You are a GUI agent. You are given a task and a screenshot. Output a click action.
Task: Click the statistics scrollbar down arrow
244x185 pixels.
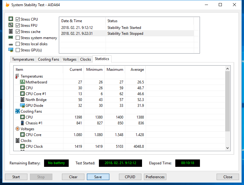tap(227, 148)
